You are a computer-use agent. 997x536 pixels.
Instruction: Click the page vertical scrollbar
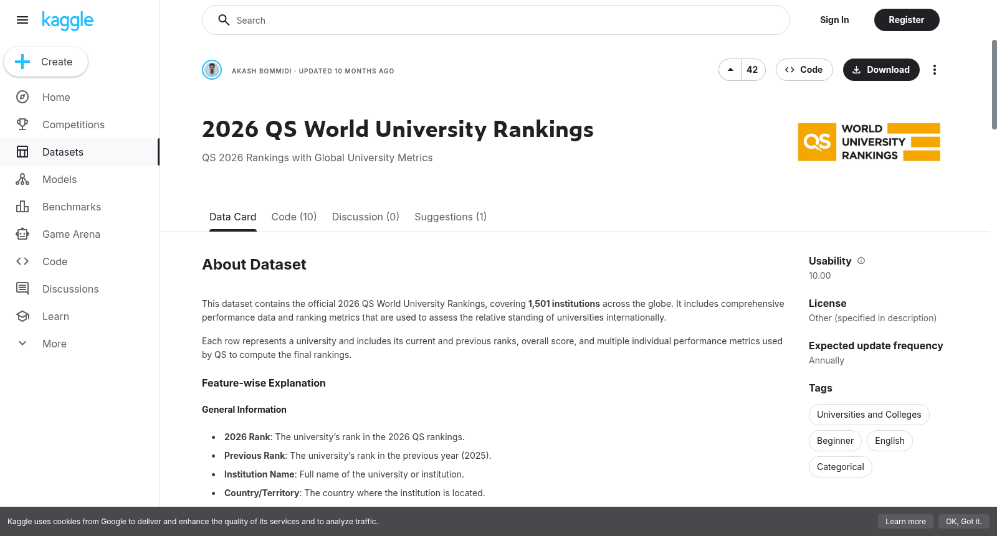click(994, 85)
